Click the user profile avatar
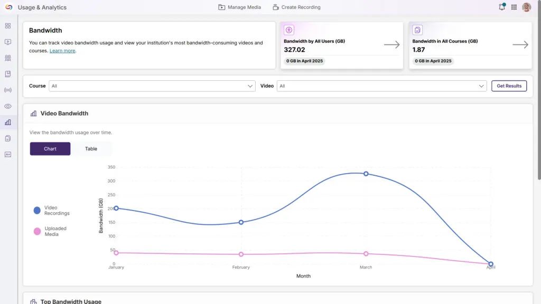 pyautogui.click(x=526, y=7)
